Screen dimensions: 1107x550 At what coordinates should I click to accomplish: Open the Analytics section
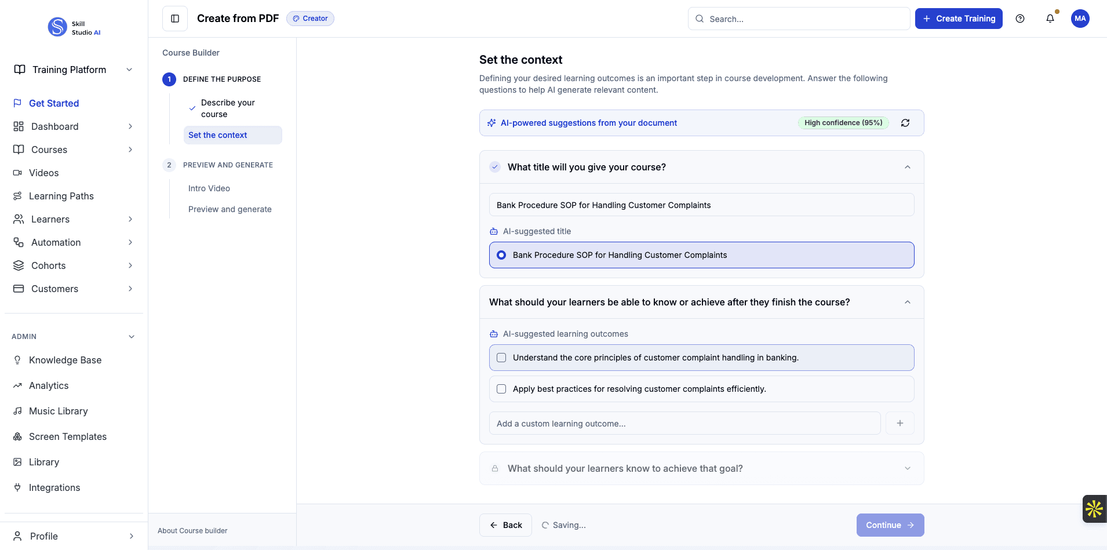(49, 385)
